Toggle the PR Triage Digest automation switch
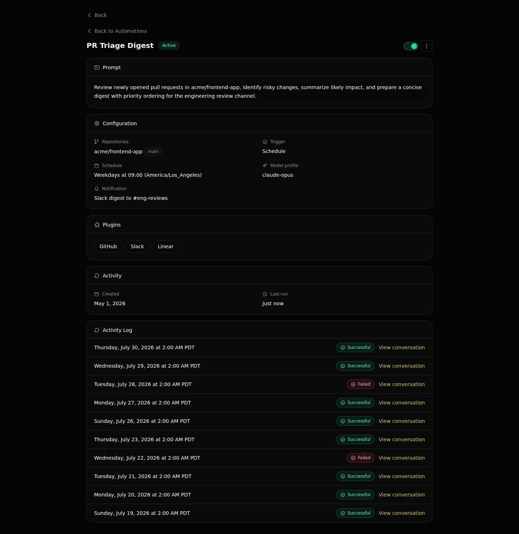The image size is (519, 534). [411, 46]
